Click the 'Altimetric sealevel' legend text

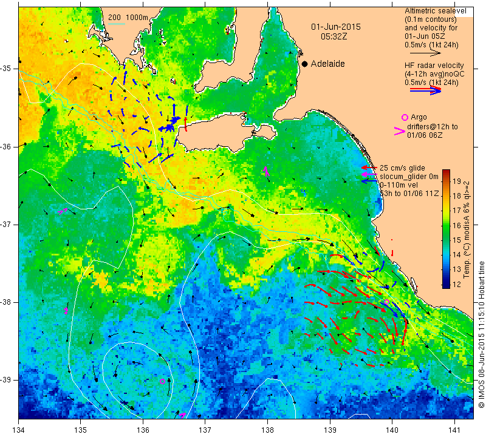pyautogui.click(x=436, y=11)
